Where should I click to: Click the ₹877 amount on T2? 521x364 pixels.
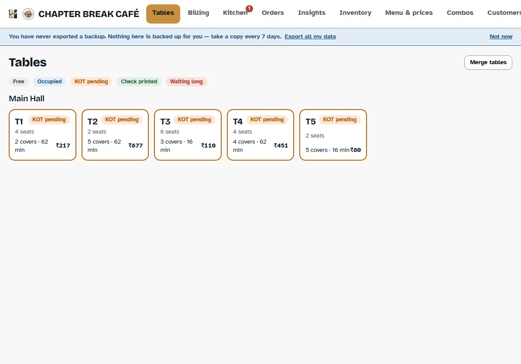(x=136, y=146)
